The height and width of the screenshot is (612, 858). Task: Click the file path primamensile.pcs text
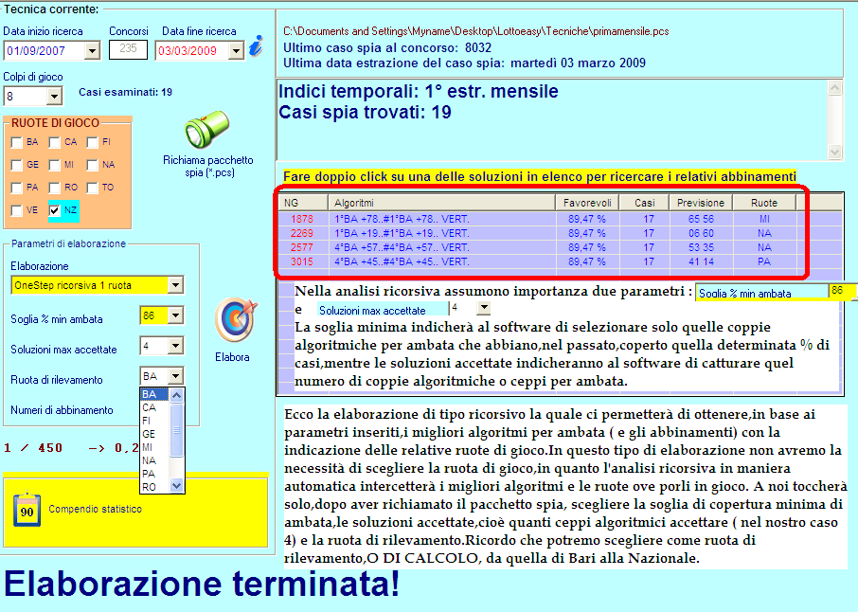tap(476, 31)
